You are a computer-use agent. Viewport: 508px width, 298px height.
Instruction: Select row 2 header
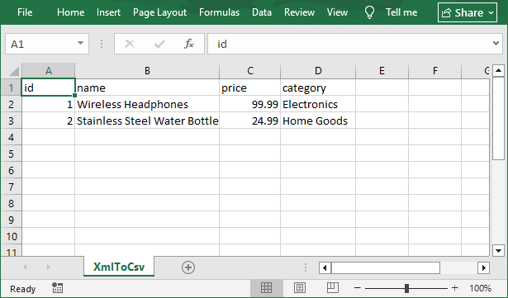tap(12, 104)
